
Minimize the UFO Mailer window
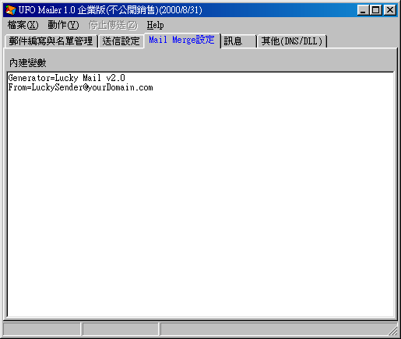point(363,10)
